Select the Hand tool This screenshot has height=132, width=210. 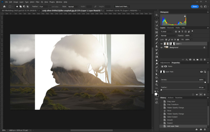156,81
